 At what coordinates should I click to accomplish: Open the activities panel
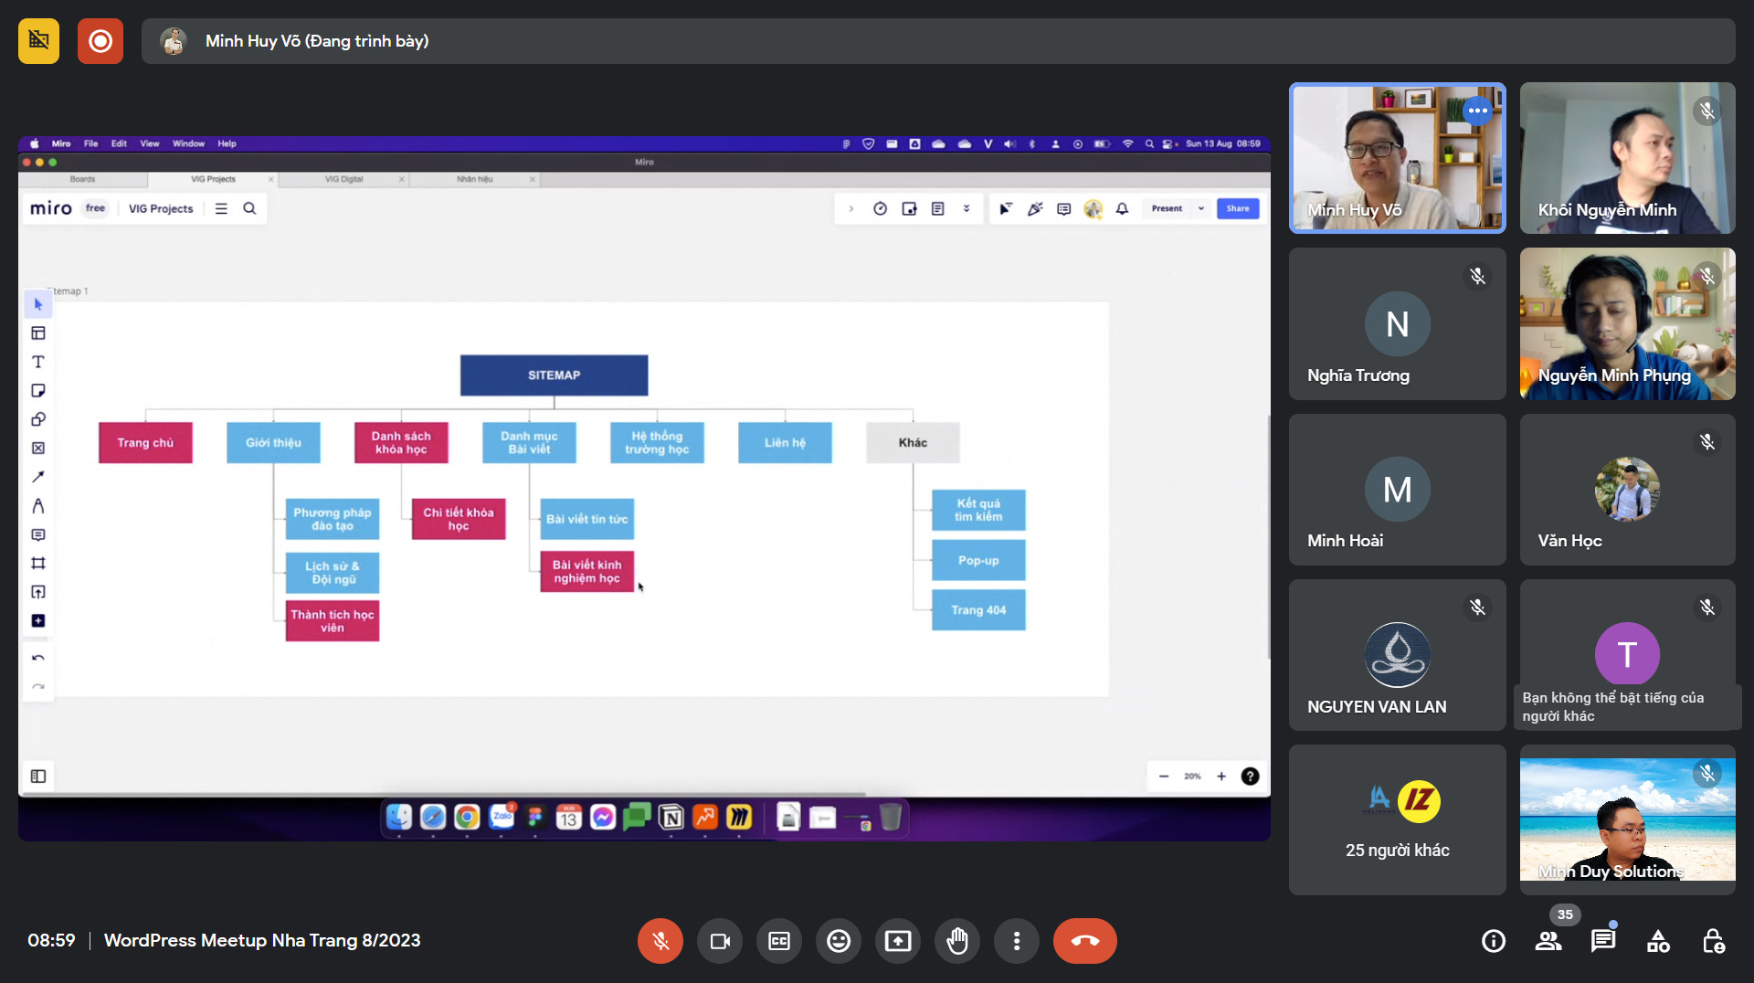pos(1658,941)
